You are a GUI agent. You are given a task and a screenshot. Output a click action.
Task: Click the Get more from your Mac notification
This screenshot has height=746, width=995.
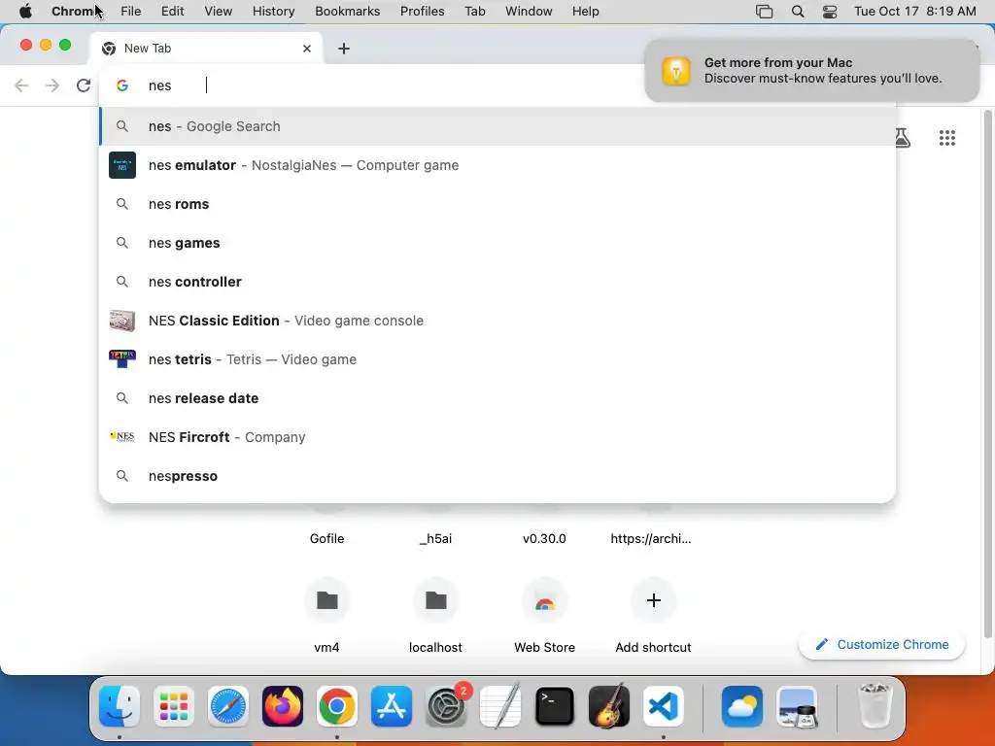pyautogui.click(x=812, y=70)
